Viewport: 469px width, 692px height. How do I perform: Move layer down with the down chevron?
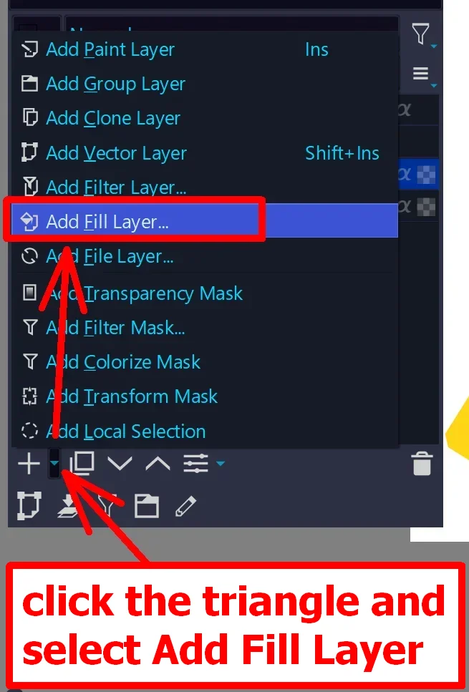point(120,464)
